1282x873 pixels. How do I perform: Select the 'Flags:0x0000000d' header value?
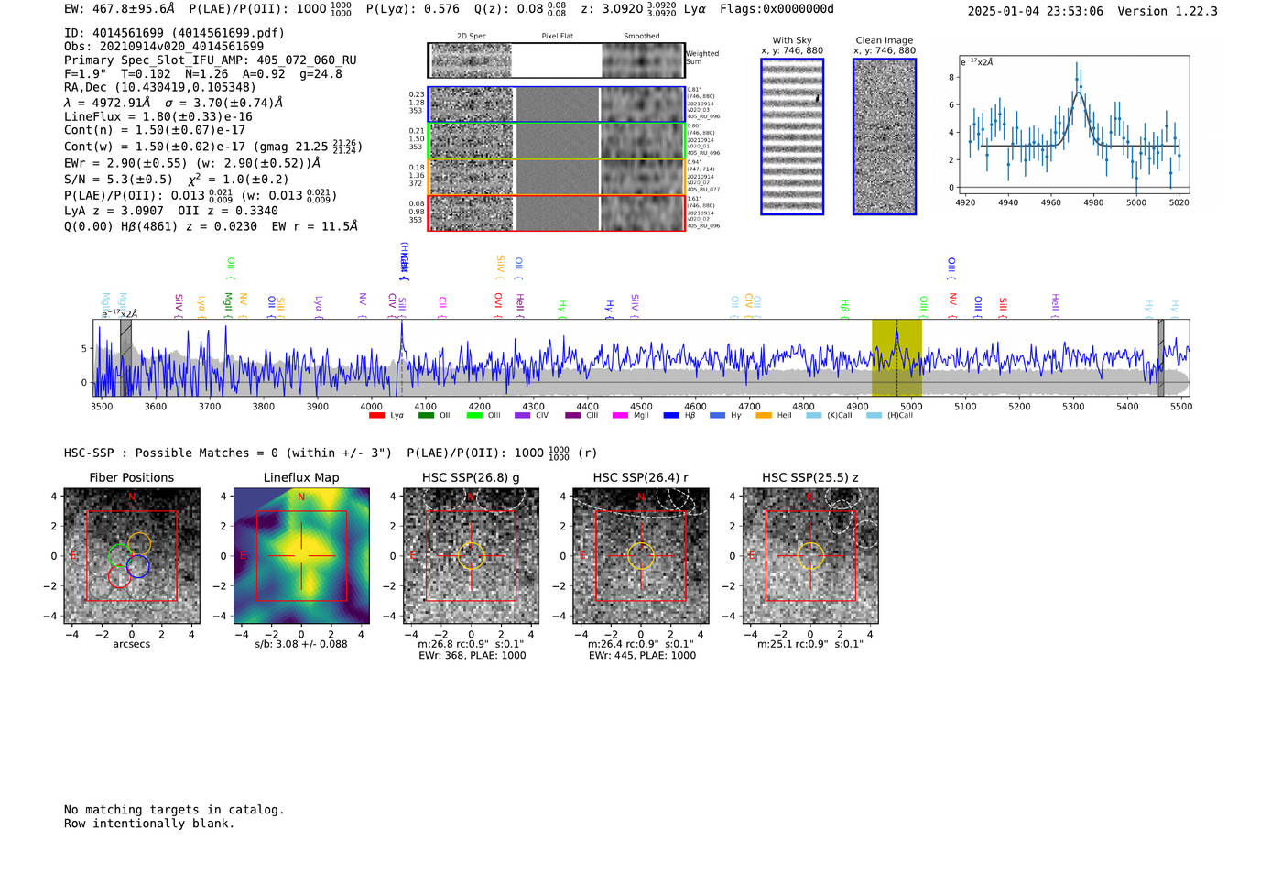[x=777, y=9]
